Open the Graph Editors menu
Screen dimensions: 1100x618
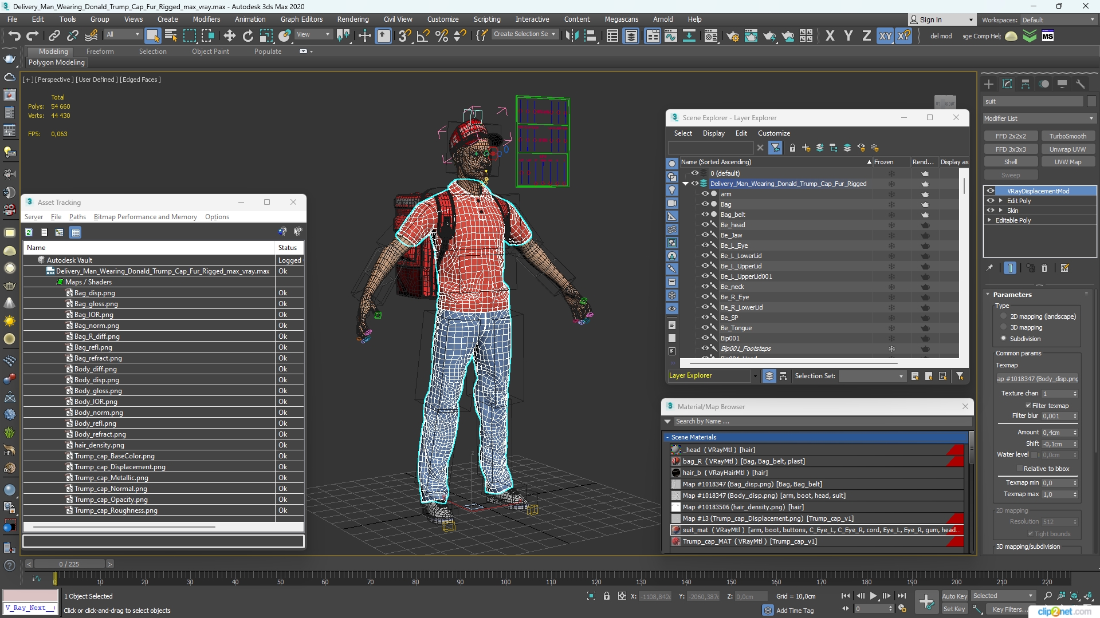pos(301,19)
